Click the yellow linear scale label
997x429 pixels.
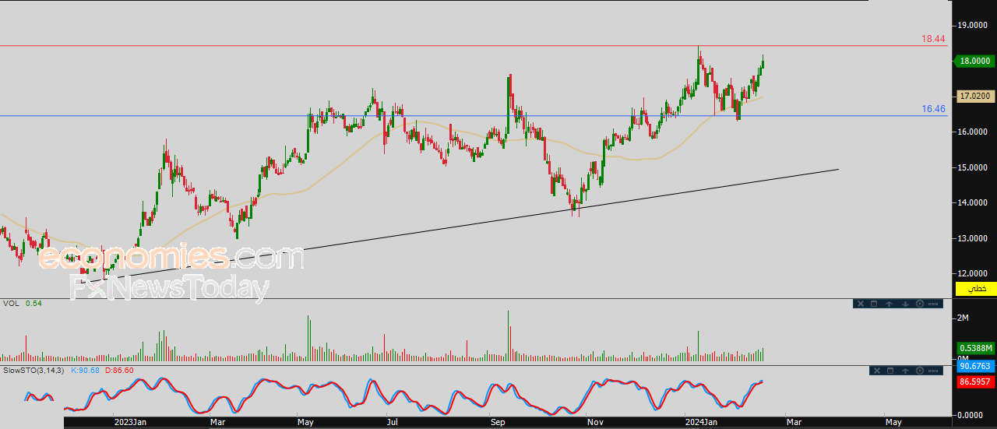coord(975,289)
